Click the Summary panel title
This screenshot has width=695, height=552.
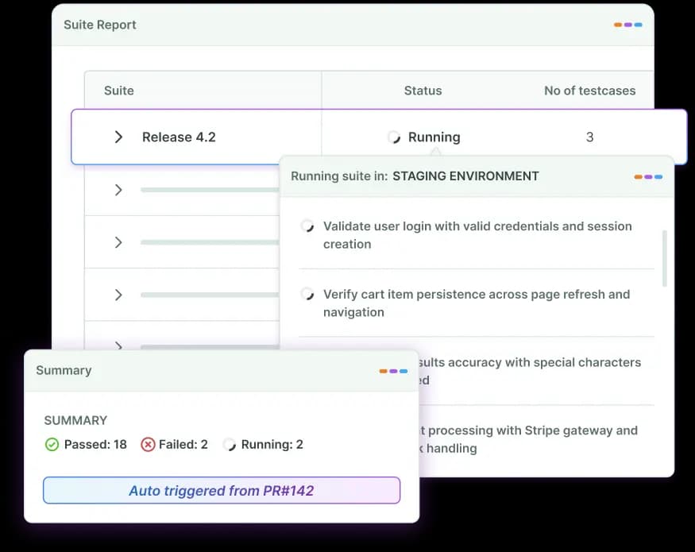64,370
